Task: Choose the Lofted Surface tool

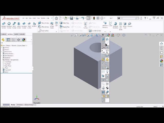Action: click(19, 25)
